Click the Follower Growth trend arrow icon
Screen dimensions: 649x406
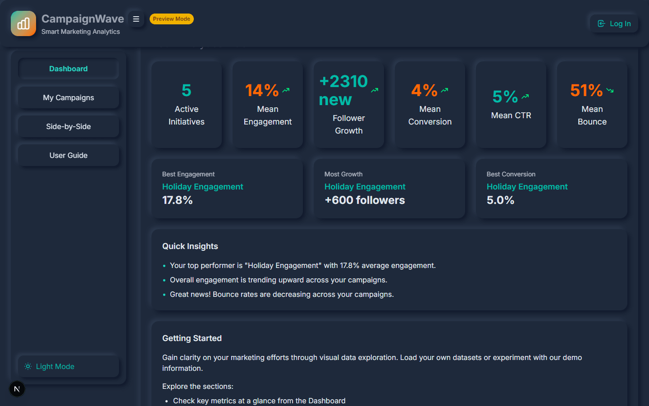coord(375,90)
